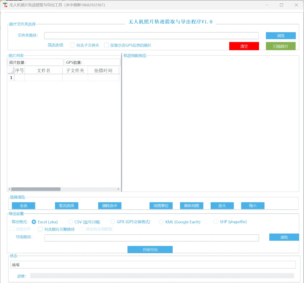Click the horizontal scrollbar thumb in photo list
Image resolution: width=304 pixels, height=283 pixels.
(x=36, y=189)
